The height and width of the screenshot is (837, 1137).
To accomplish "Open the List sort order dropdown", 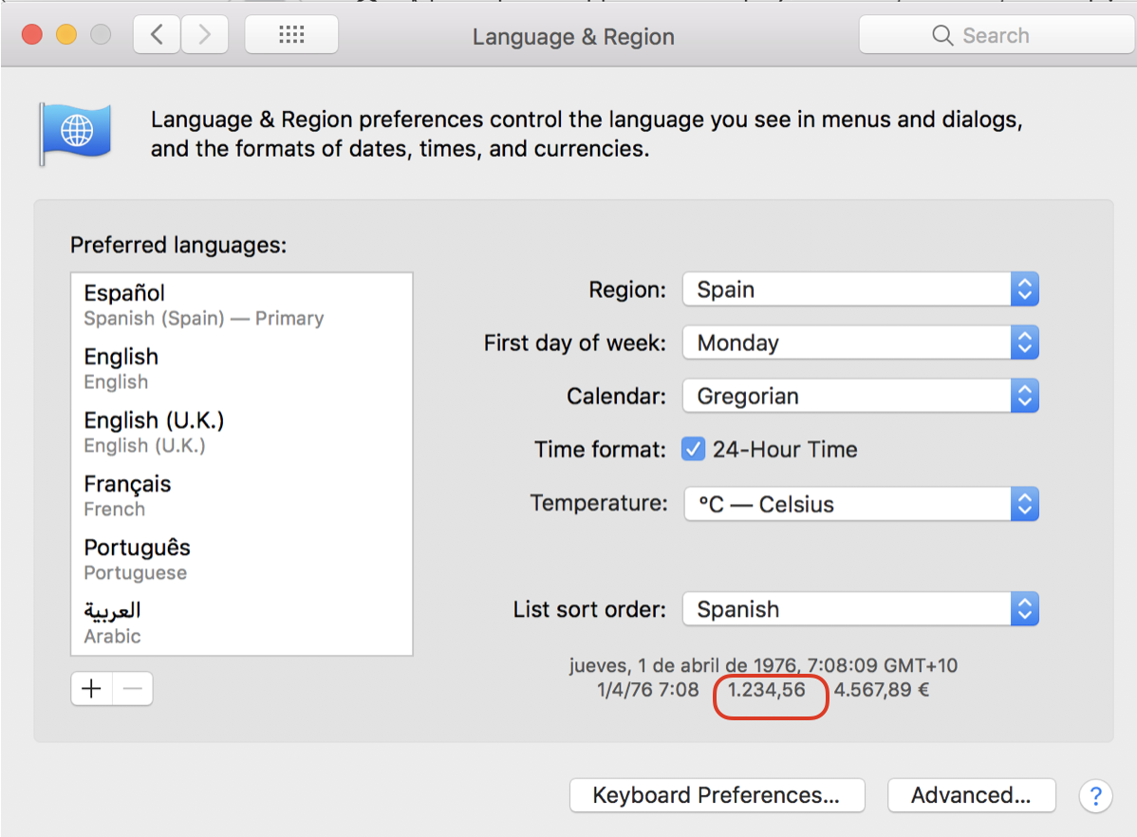I will coord(860,609).
